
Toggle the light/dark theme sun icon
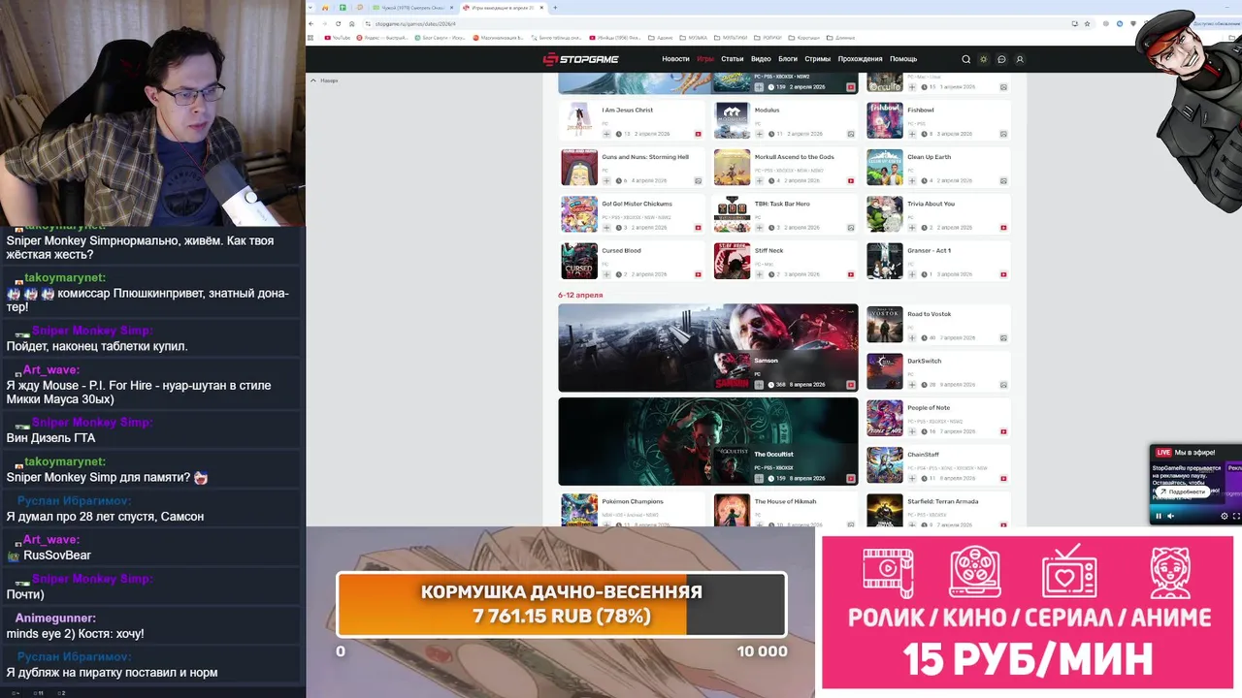983,59
